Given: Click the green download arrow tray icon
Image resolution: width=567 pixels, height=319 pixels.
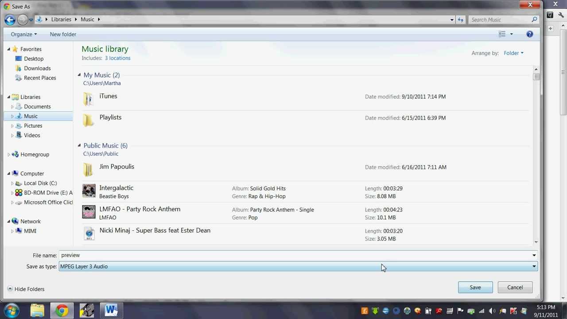Looking at the screenshot, I should point(375,311).
